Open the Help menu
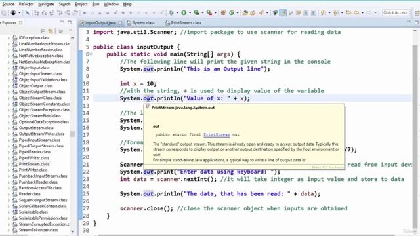 tap(127, 4)
